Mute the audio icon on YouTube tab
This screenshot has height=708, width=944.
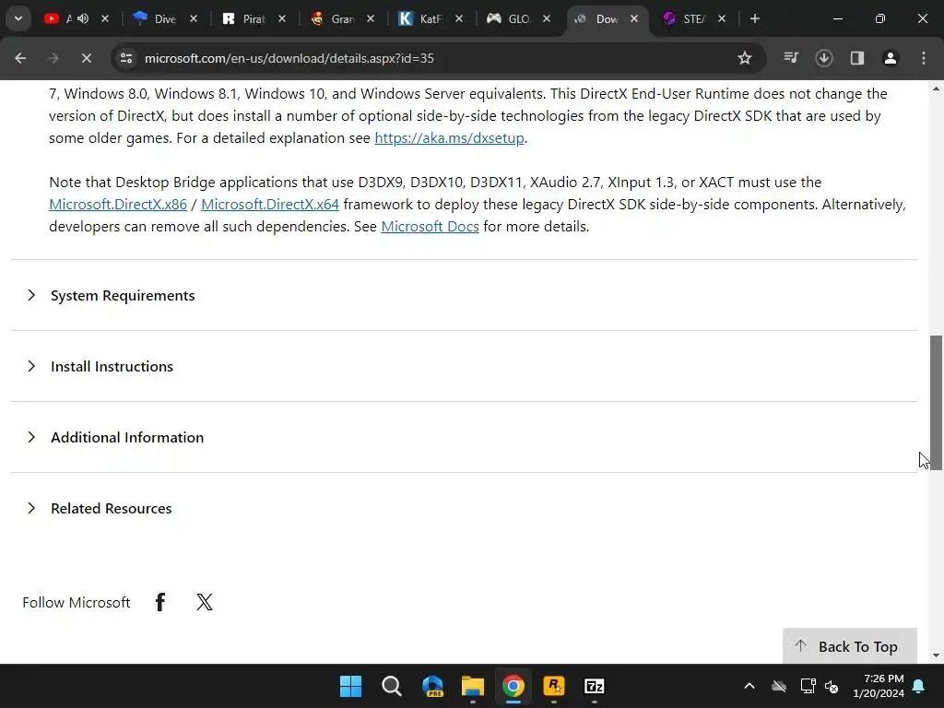[x=83, y=18]
